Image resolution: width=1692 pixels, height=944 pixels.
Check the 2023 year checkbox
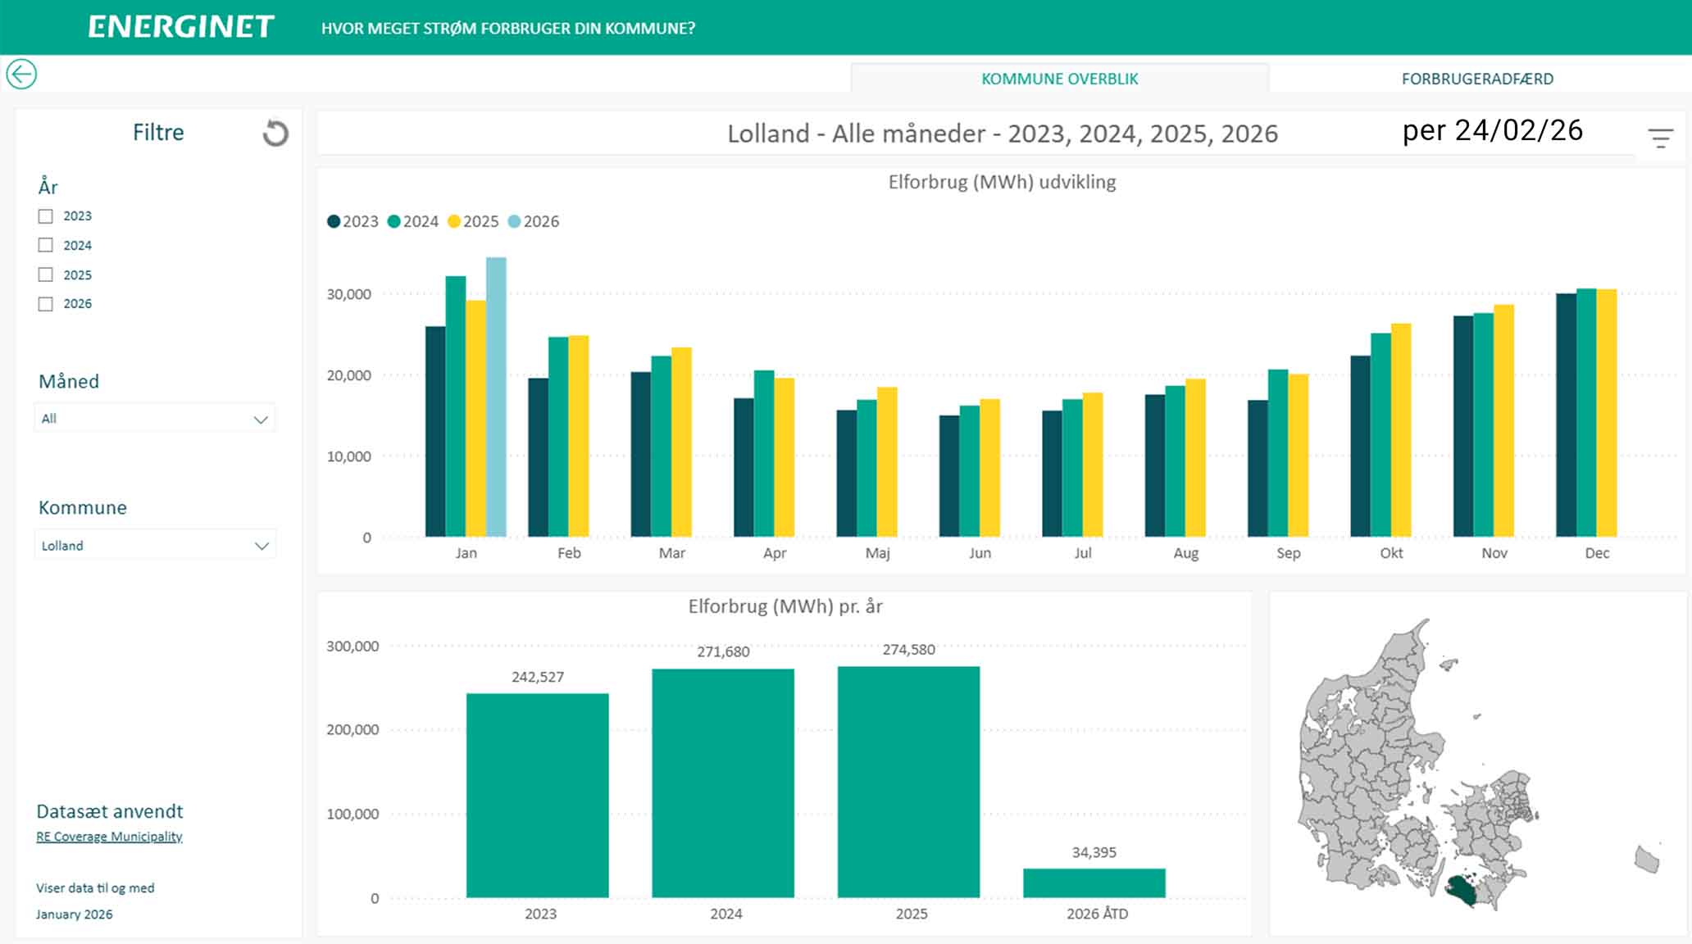click(46, 216)
